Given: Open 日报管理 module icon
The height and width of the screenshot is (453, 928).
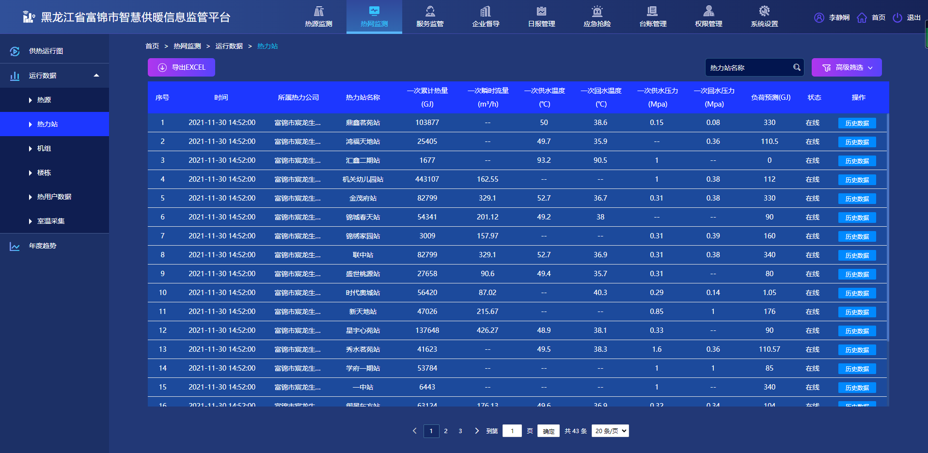Looking at the screenshot, I should [x=541, y=11].
